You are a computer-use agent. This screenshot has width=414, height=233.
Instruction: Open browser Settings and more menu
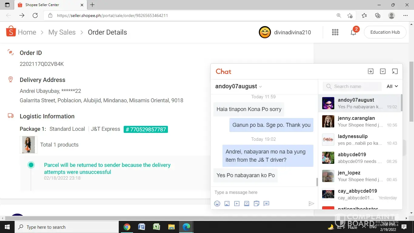point(406,15)
